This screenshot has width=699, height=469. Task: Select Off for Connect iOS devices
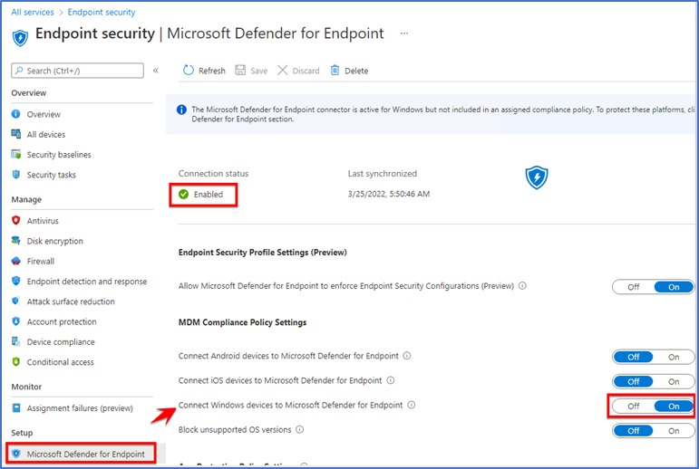pos(634,381)
